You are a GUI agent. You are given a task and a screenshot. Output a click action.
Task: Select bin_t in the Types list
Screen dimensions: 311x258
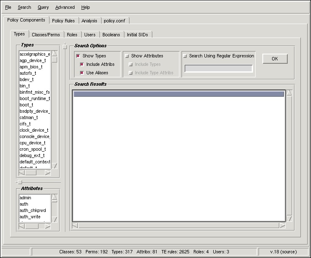[x=25, y=86]
